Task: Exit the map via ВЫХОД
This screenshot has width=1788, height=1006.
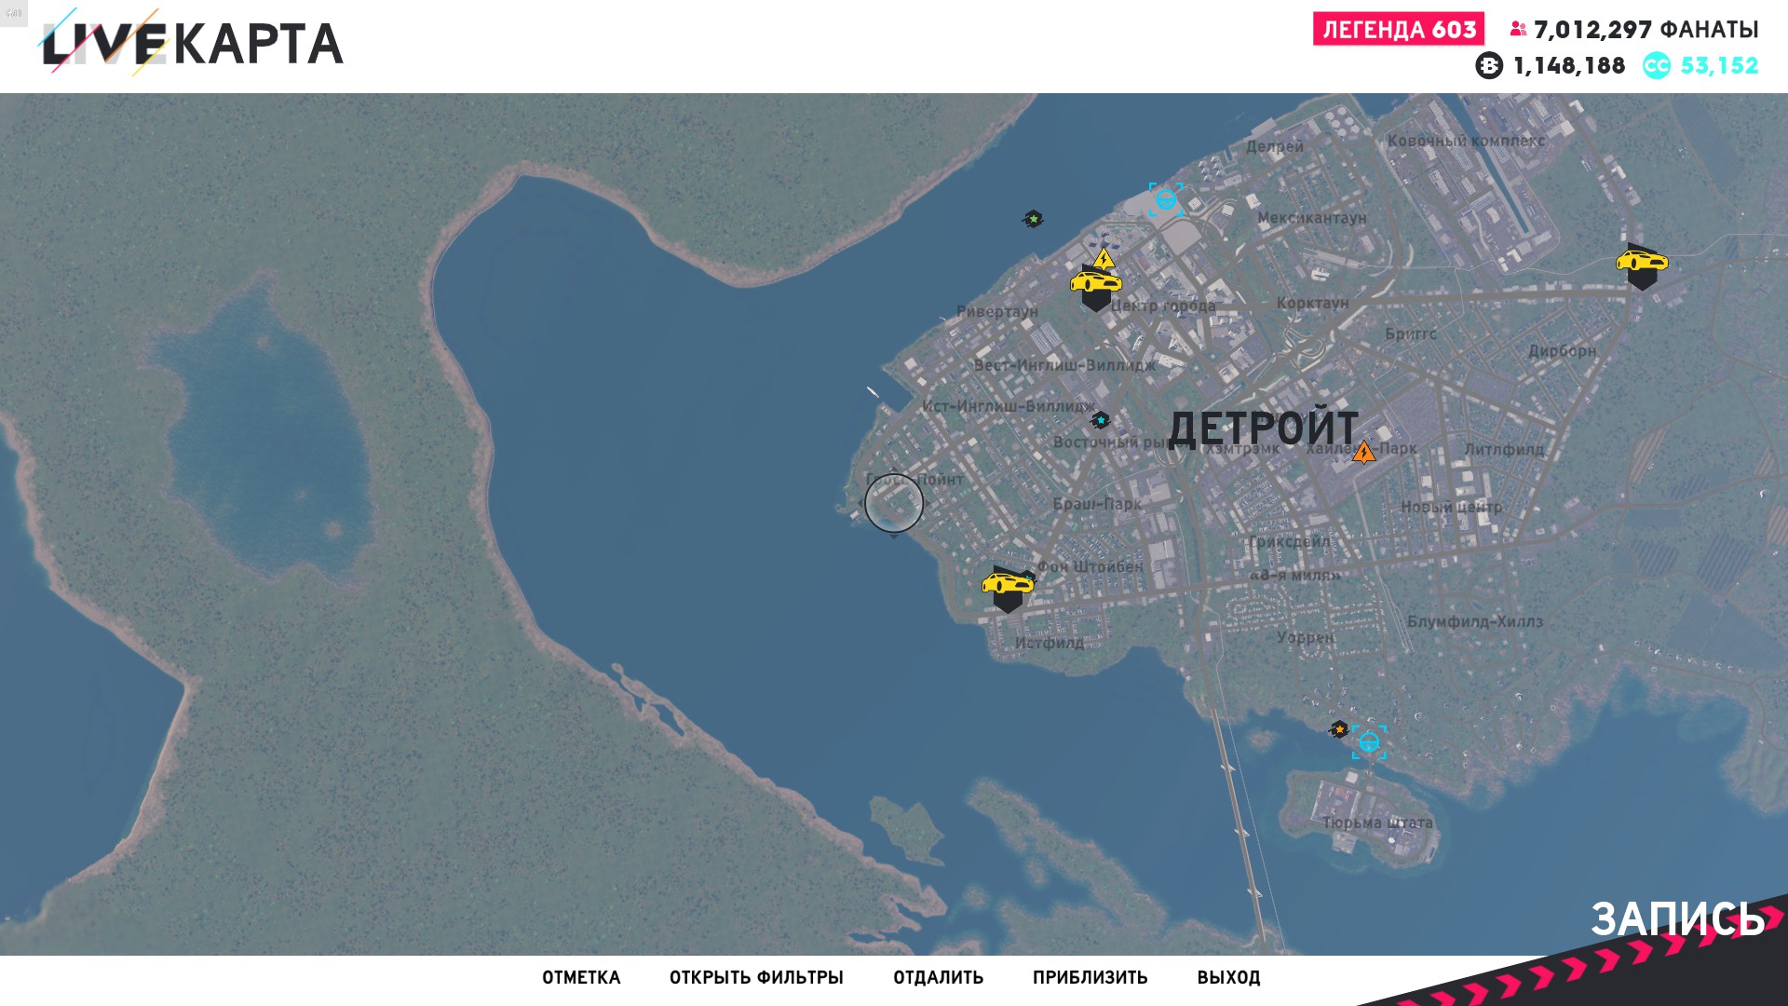Action: [x=1228, y=978]
